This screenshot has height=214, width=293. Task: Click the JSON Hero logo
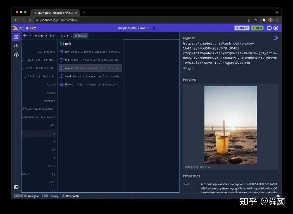tap(25, 28)
